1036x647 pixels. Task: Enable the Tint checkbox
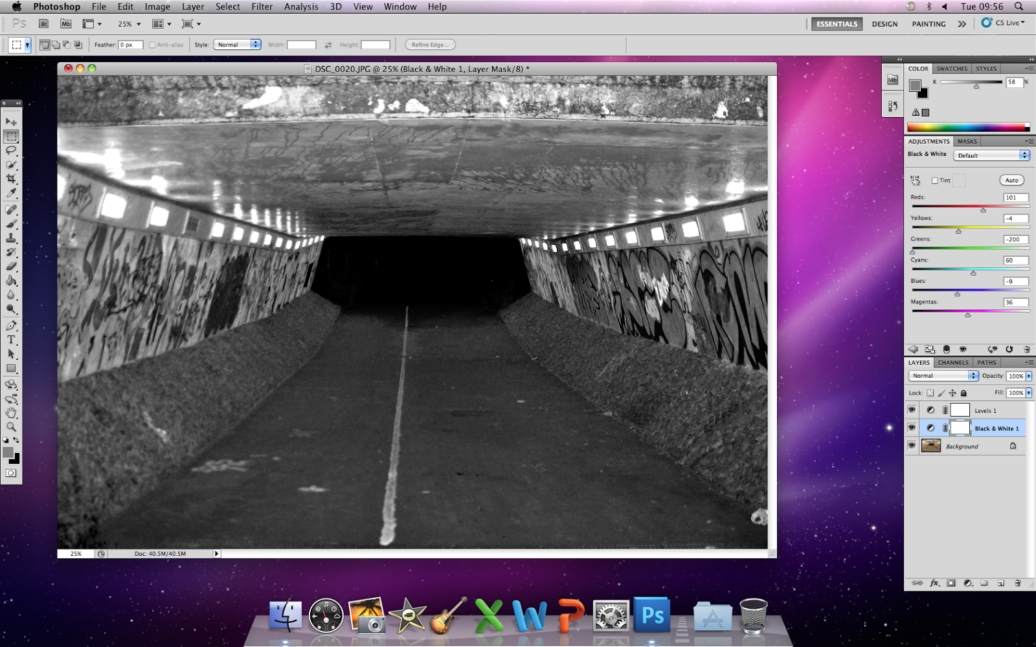coord(935,181)
